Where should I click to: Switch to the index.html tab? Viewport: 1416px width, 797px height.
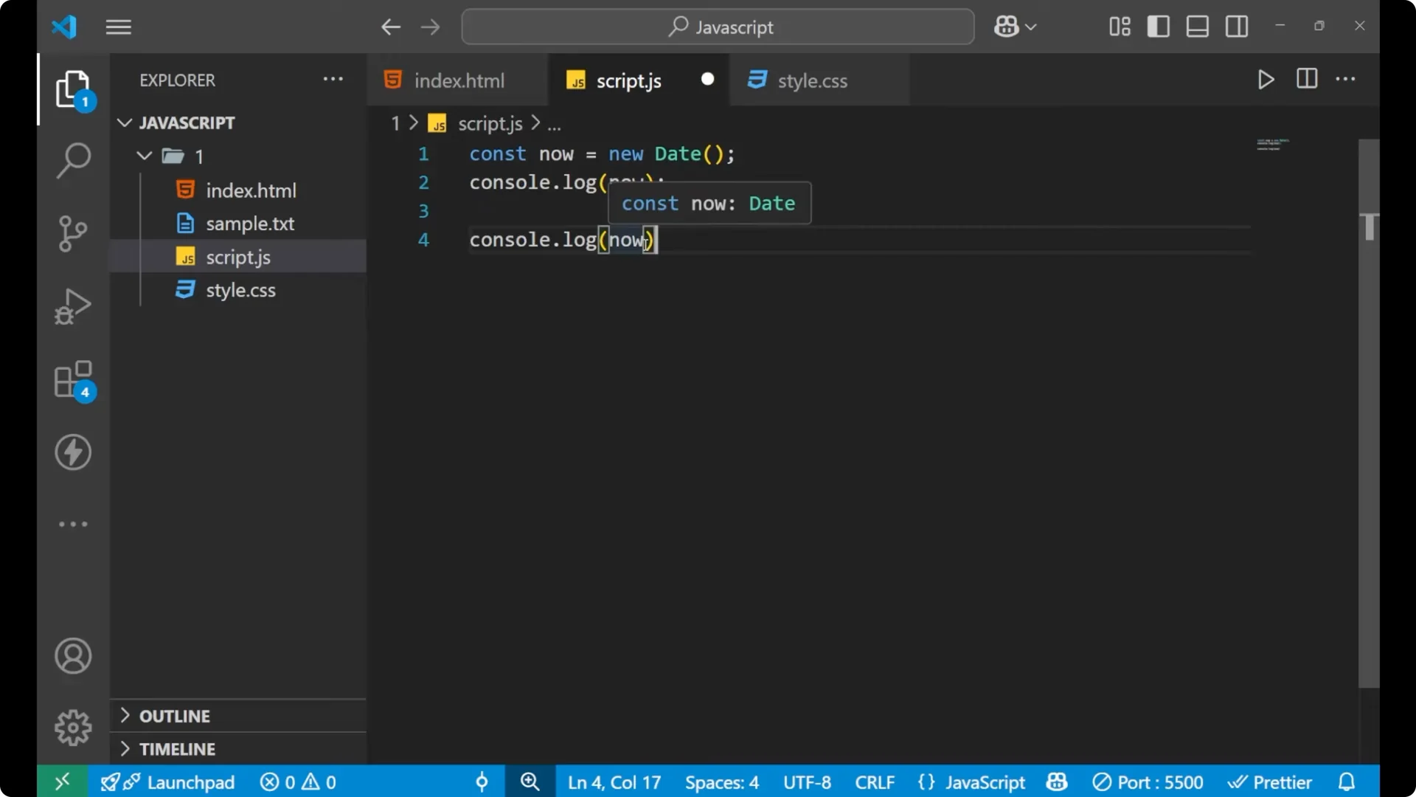[x=458, y=80]
